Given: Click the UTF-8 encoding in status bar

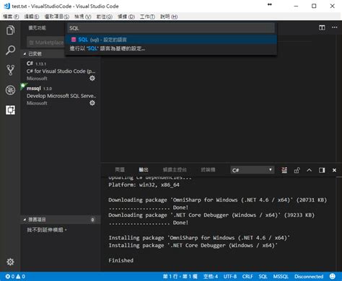Looking at the screenshot, I should pos(230,277).
